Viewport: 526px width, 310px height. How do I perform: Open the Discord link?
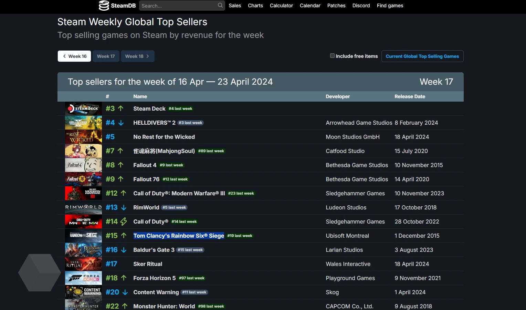[361, 6]
